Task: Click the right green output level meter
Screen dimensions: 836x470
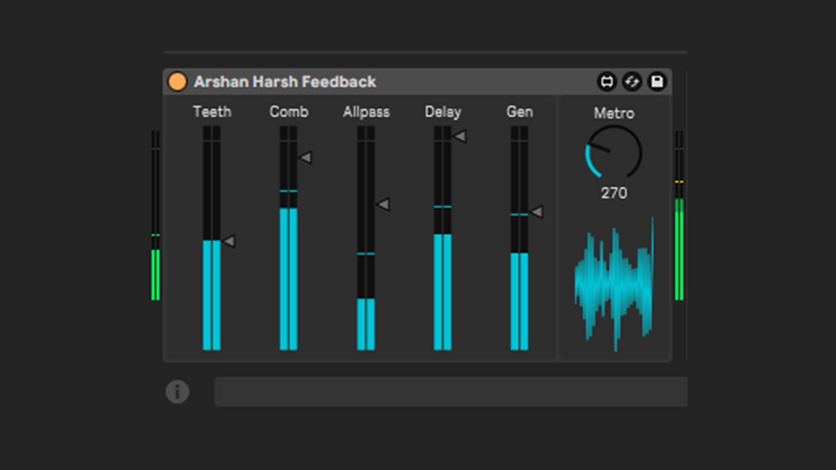Action: tap(679, 248)
